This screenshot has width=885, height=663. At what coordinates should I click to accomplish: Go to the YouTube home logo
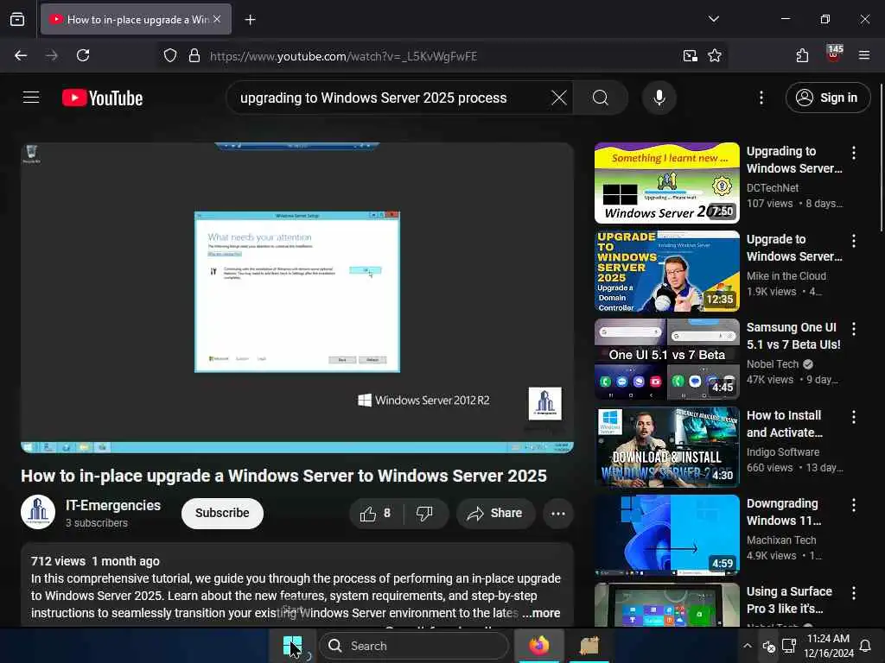point(102,98)
